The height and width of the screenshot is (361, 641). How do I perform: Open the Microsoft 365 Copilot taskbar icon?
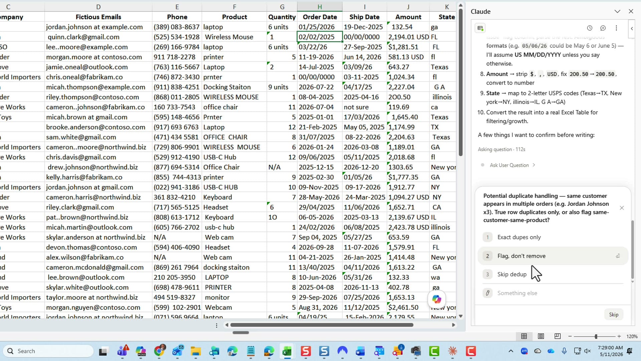point(141,351)
